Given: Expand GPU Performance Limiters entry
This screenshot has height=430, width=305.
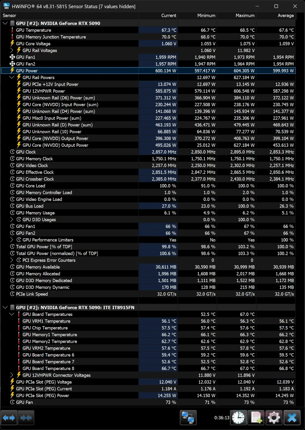Looking at the screenshot, I should 12,240.
